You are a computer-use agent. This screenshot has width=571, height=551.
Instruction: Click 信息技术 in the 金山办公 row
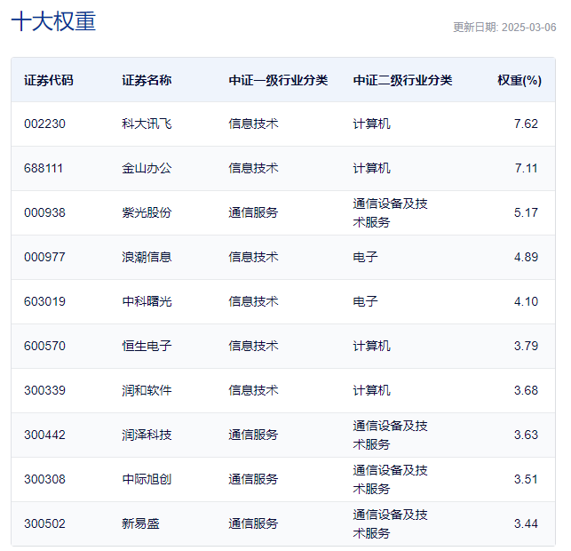point(253,168)
